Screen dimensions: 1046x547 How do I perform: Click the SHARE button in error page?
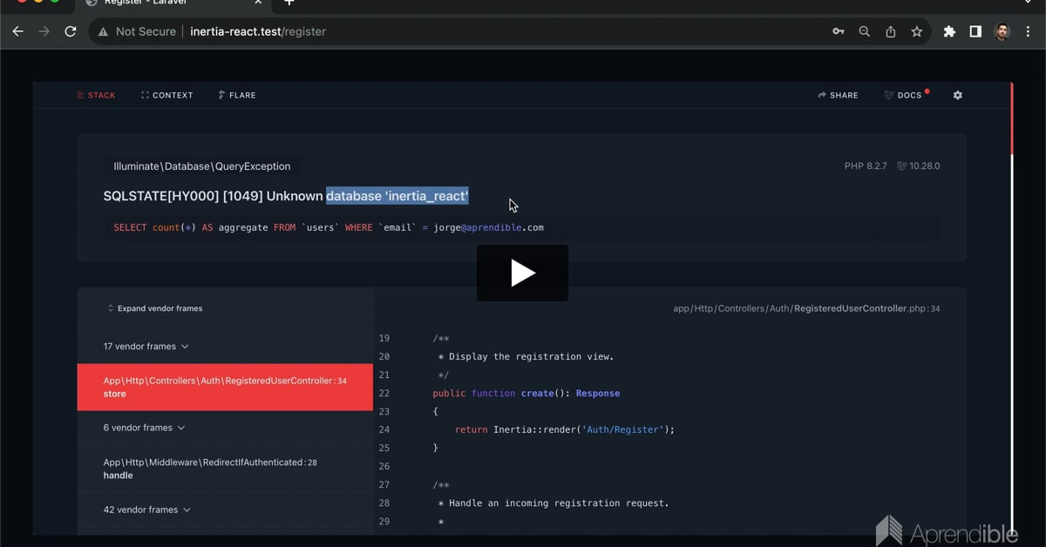[838, 95]
